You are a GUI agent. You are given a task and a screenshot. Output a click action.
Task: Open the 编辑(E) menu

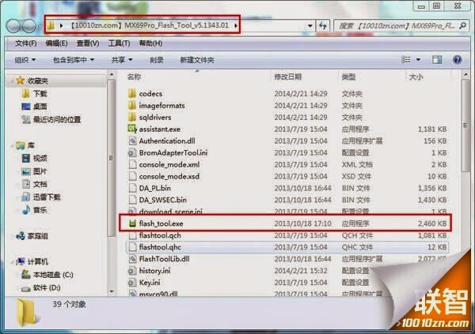(56, 43)
